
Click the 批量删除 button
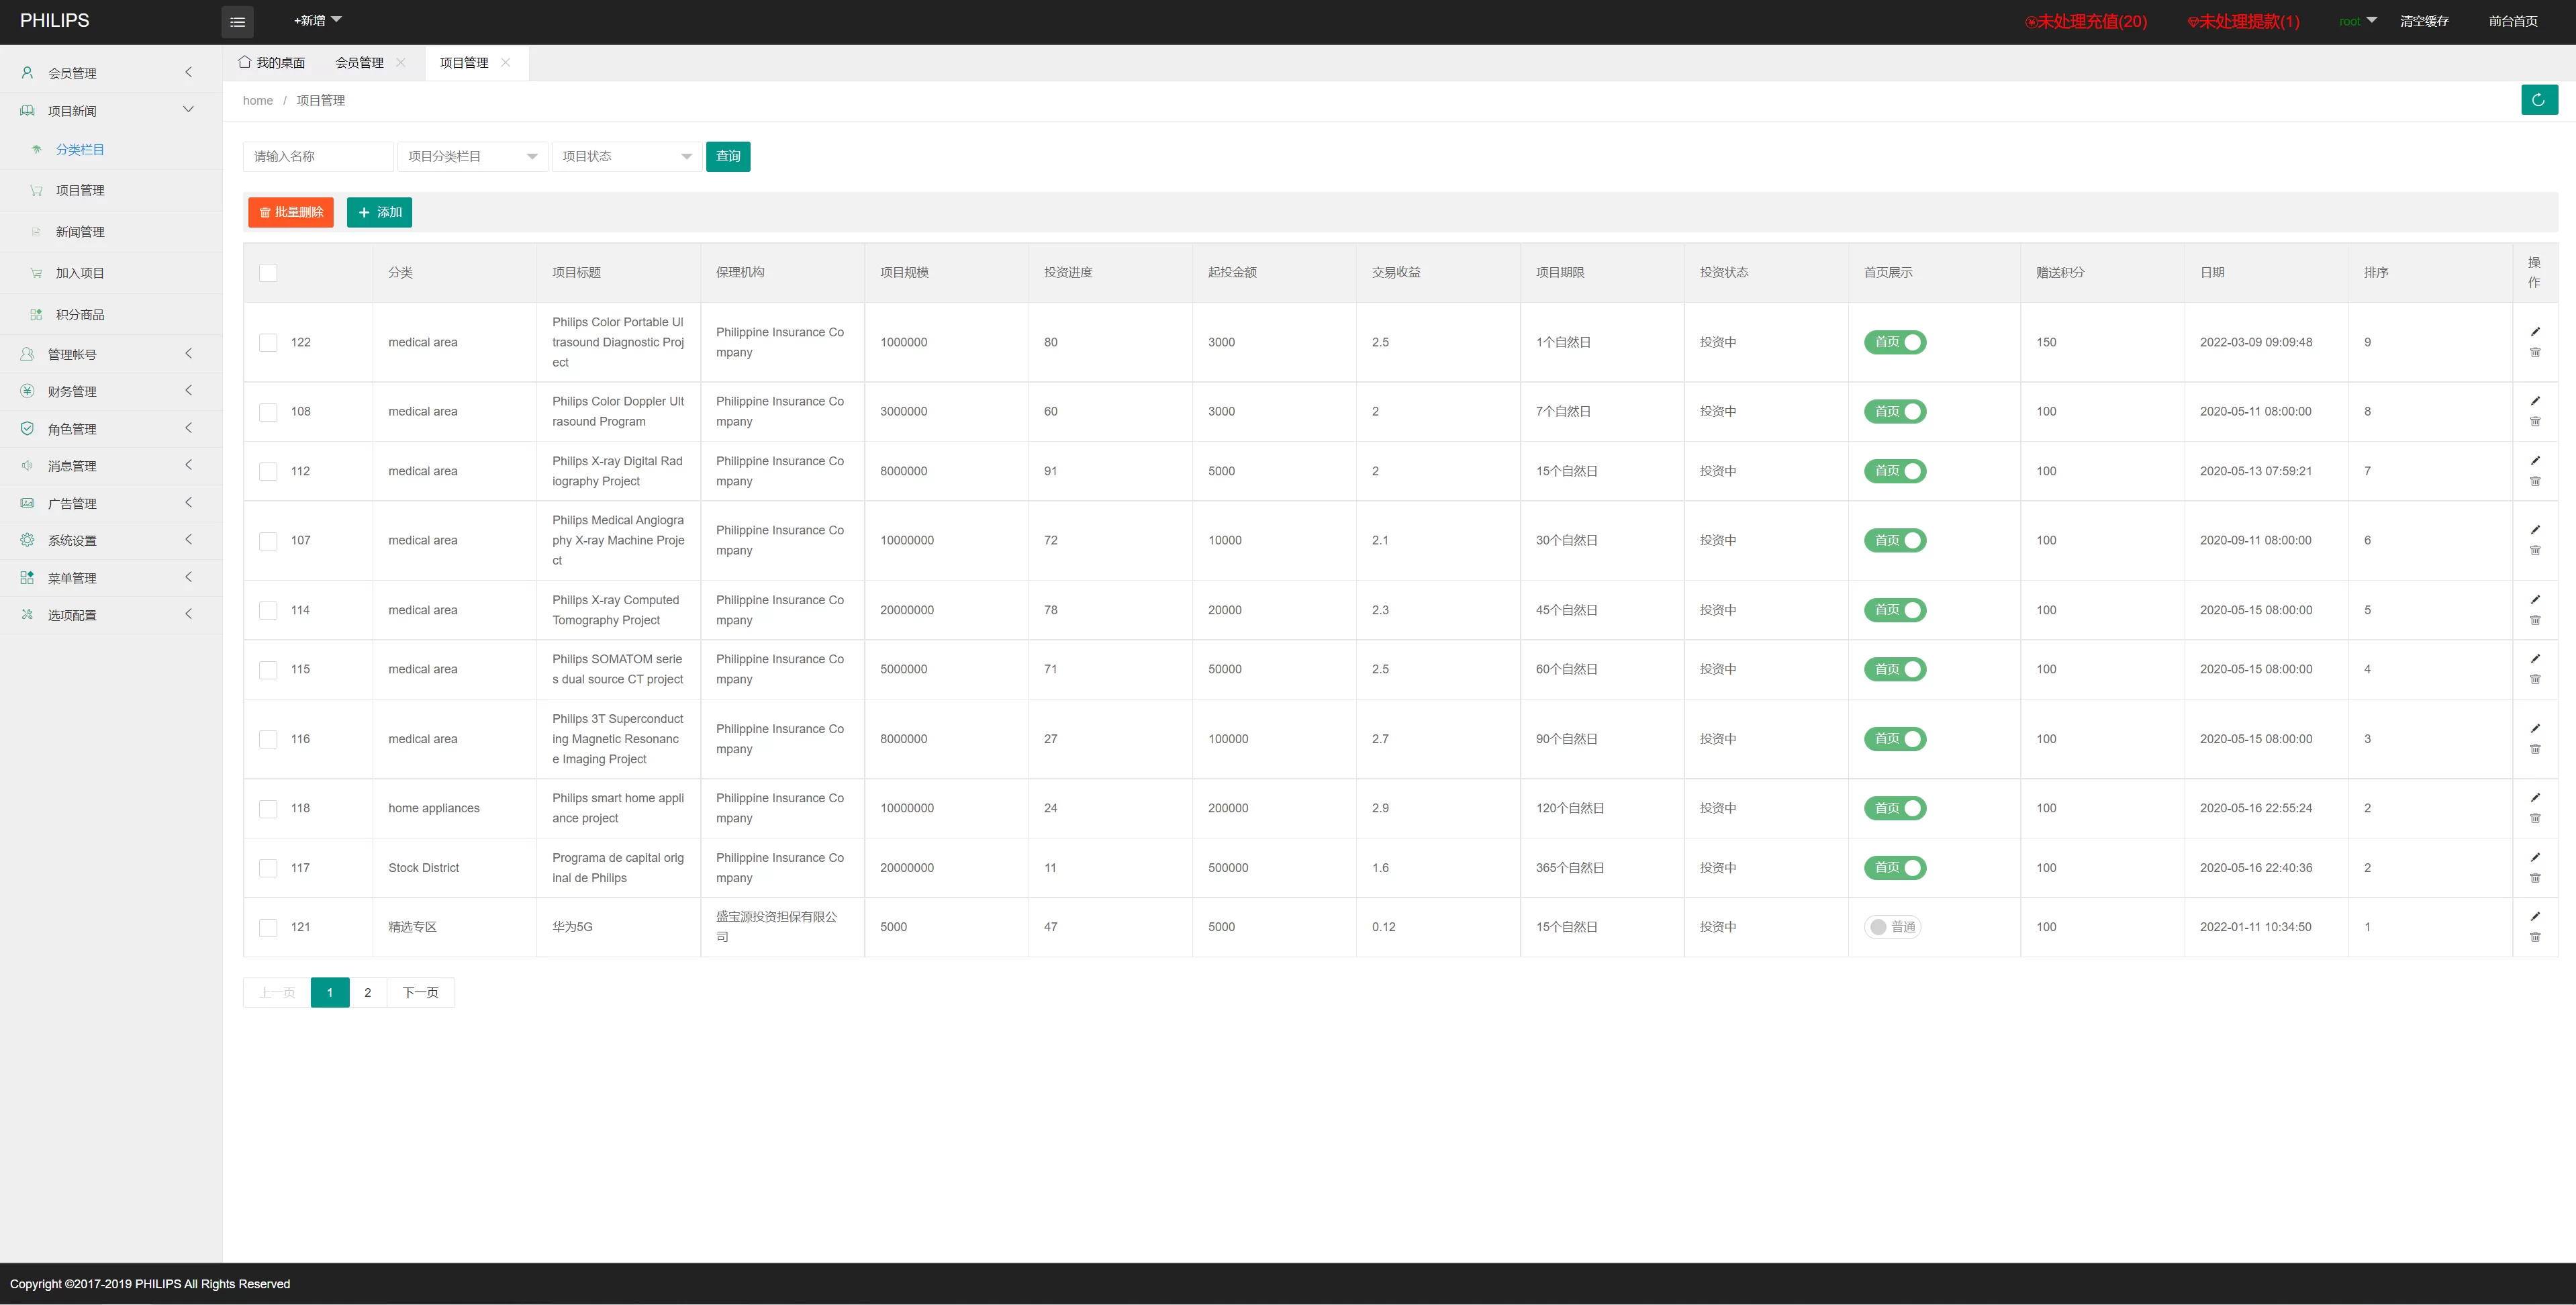pos(291,212)
